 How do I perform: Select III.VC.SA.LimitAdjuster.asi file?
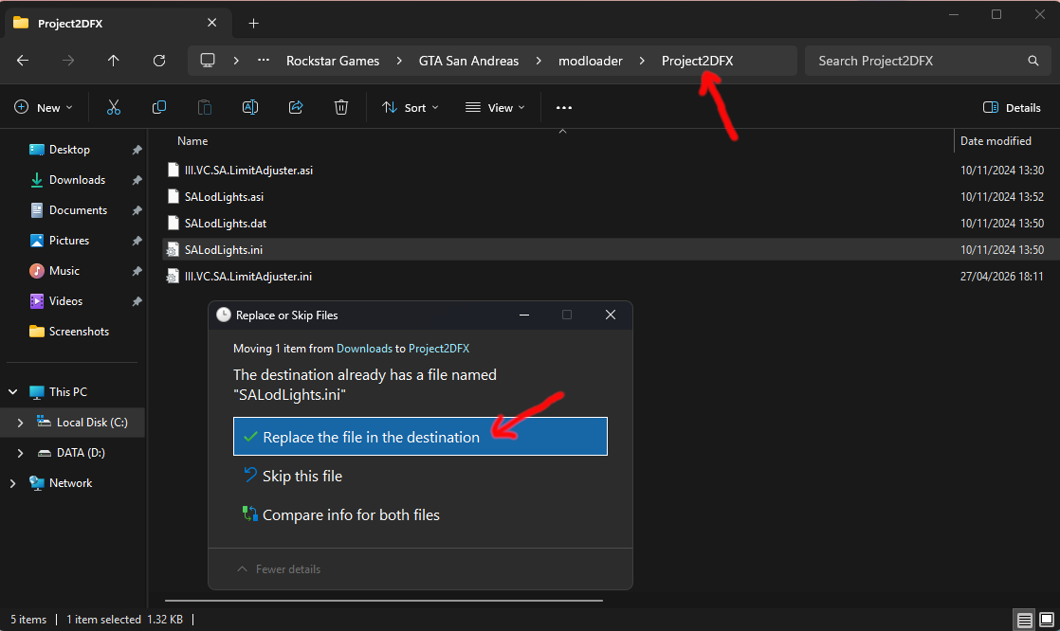point(248,171)
